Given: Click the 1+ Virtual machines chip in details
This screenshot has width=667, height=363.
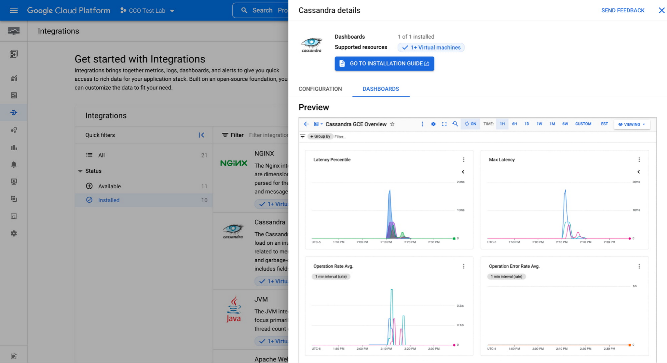Looking at the screenshot, I should (x=431, y=48).
